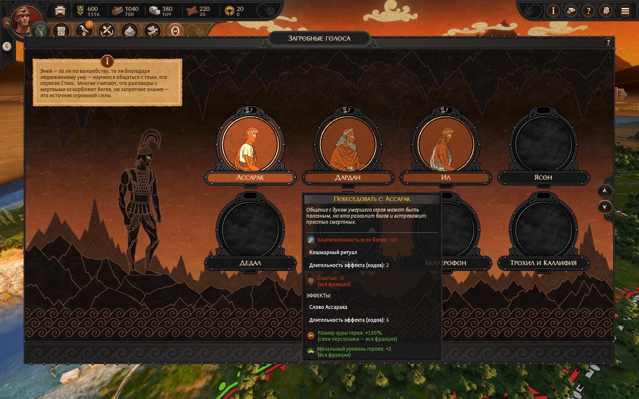
Task: Click the red tab arrow on right panel edge
Action: [x=622, y=94]
